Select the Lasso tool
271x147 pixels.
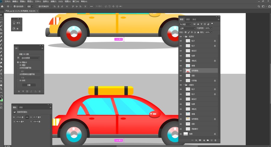point(1,22)
